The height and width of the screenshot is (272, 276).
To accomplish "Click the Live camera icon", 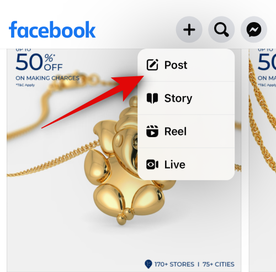I will point(152,165).
